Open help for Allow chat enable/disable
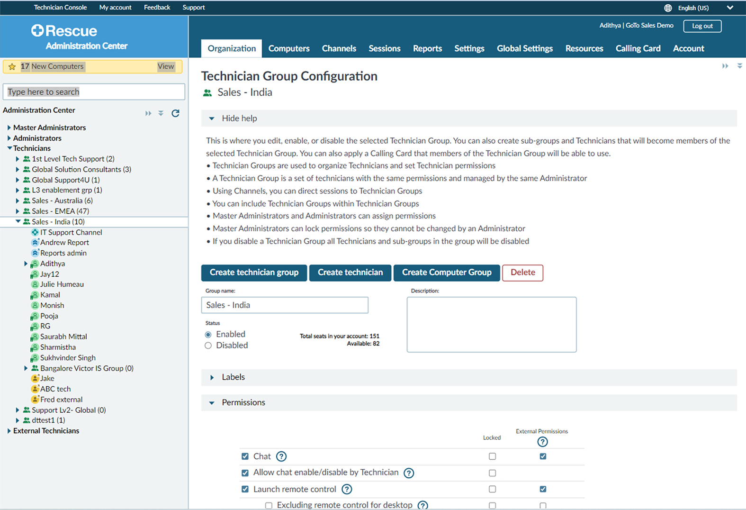746x510 pixels. coord(409,473)
